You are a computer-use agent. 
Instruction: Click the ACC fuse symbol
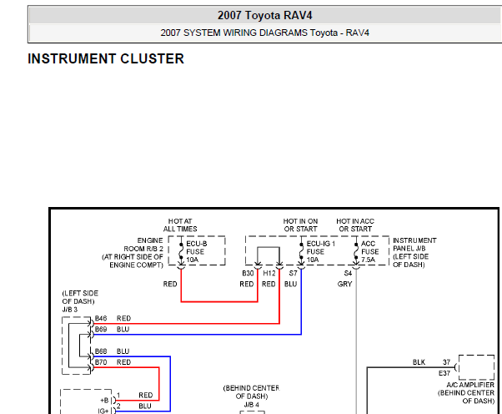point(356,251)
